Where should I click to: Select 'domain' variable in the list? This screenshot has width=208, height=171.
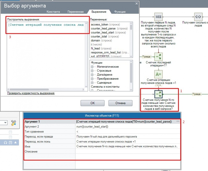101,41
